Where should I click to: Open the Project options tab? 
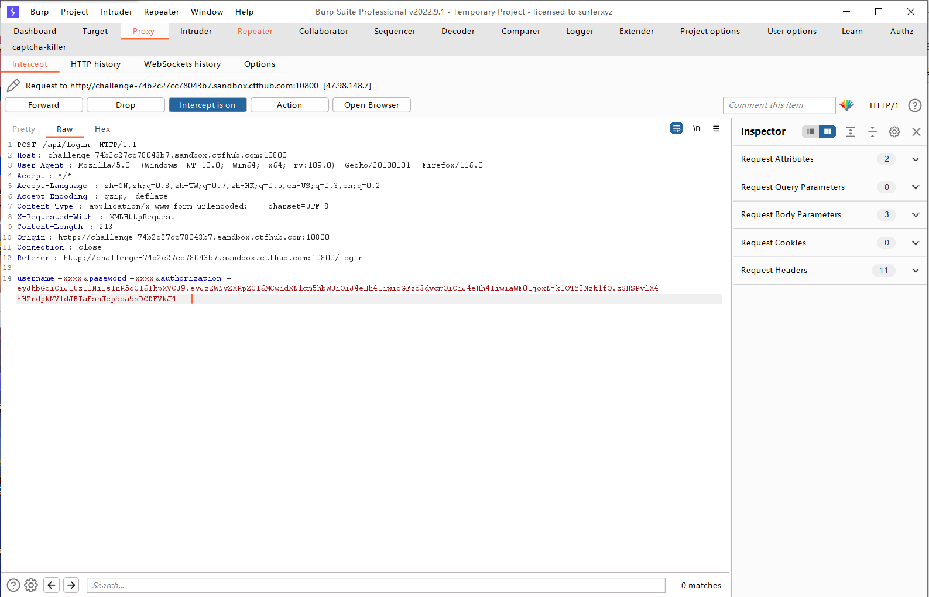tap(710, 32)
